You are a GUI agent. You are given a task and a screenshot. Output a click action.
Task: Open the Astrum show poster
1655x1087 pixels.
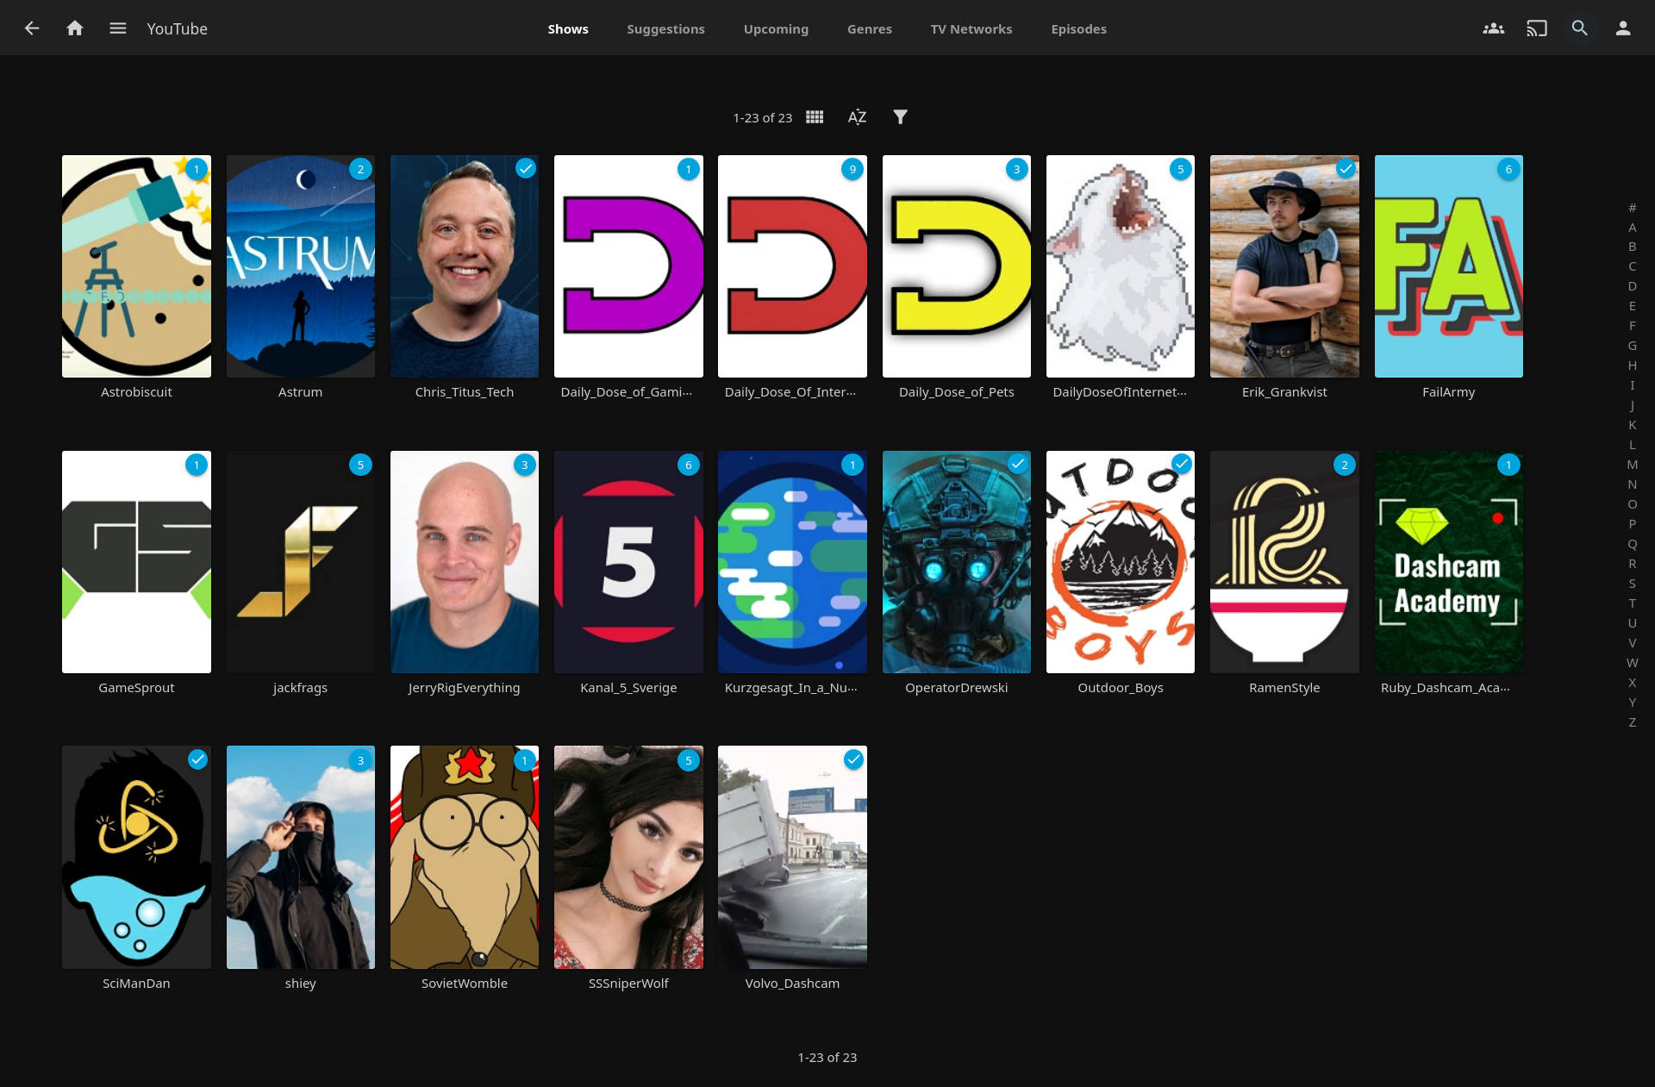pyautogui.click(x=300, y=266)
